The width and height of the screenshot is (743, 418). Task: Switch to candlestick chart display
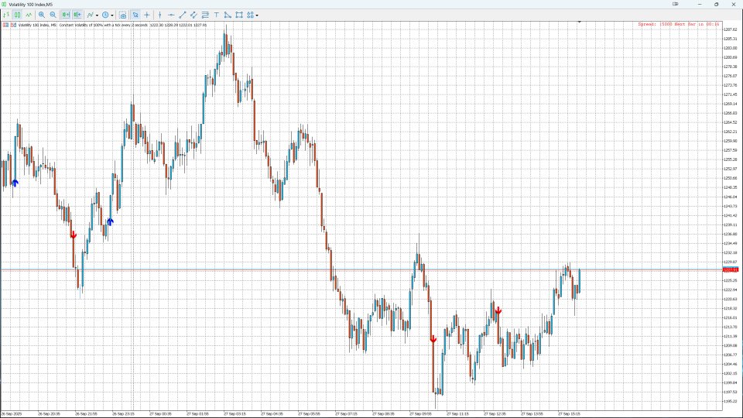[17, 15]
